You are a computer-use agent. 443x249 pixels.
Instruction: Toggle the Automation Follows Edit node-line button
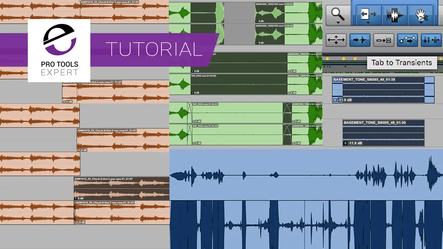pyautogui.click(x=407, y=40)
